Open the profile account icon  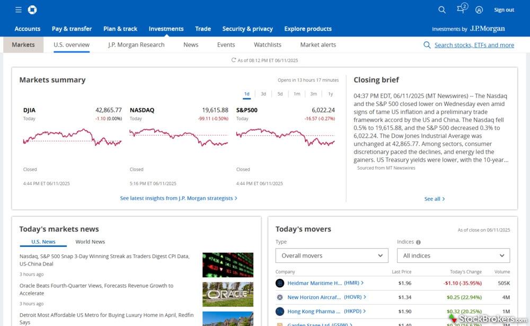(479, 10)
